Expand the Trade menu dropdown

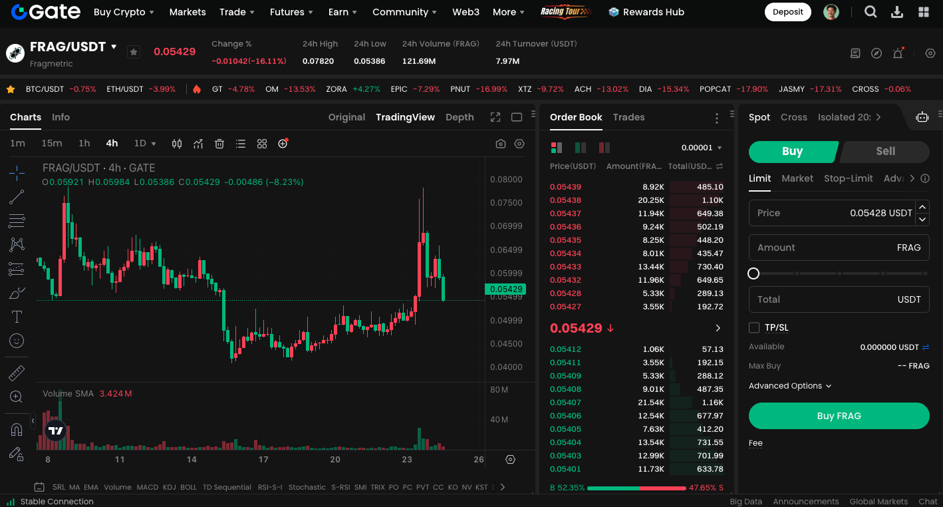coord(237,12)
